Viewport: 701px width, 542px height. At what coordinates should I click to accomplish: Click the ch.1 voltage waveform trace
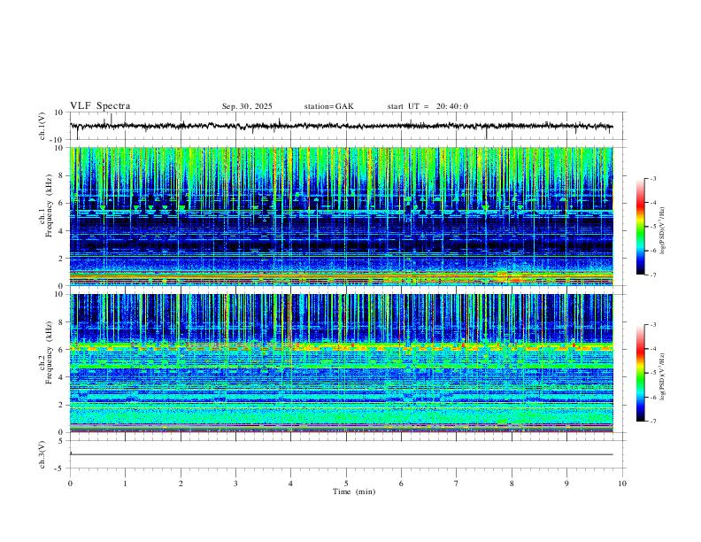tap(341, 126)
